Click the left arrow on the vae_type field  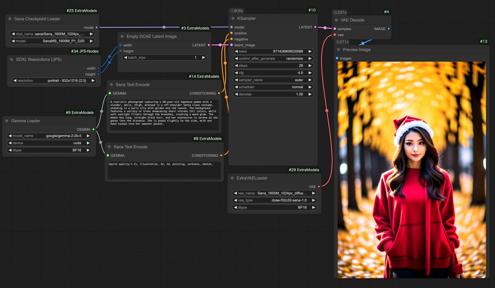click(235, 200)
